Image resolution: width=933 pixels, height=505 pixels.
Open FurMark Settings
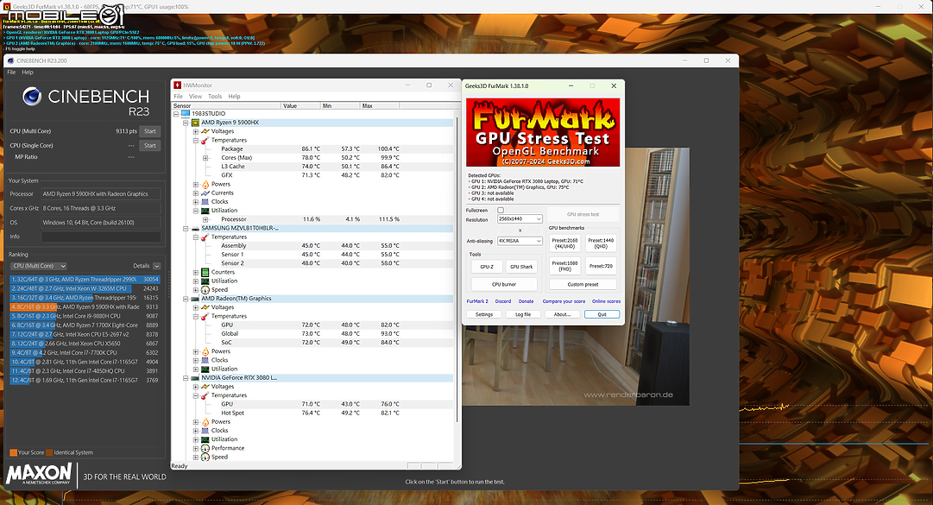click(x=484, y=314)
